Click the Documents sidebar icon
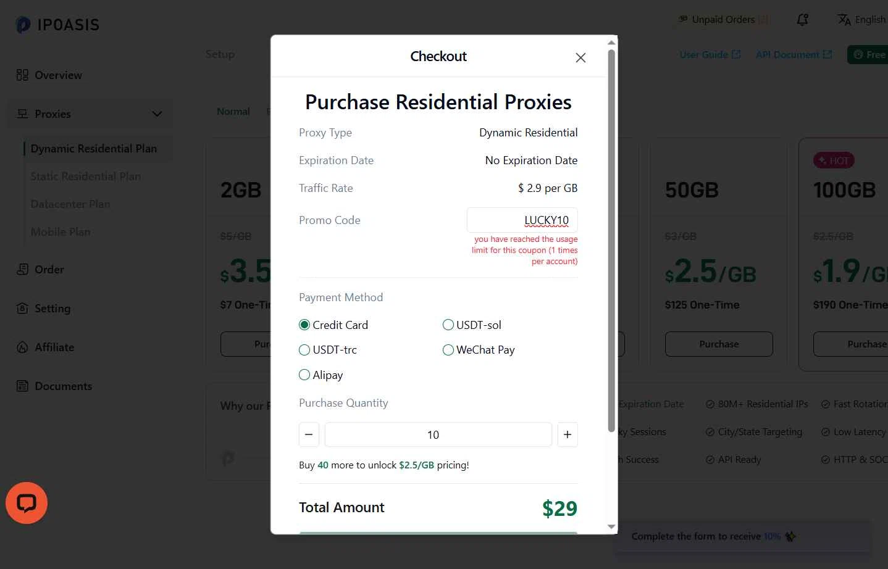888x569 pixels. pos(22,386)
